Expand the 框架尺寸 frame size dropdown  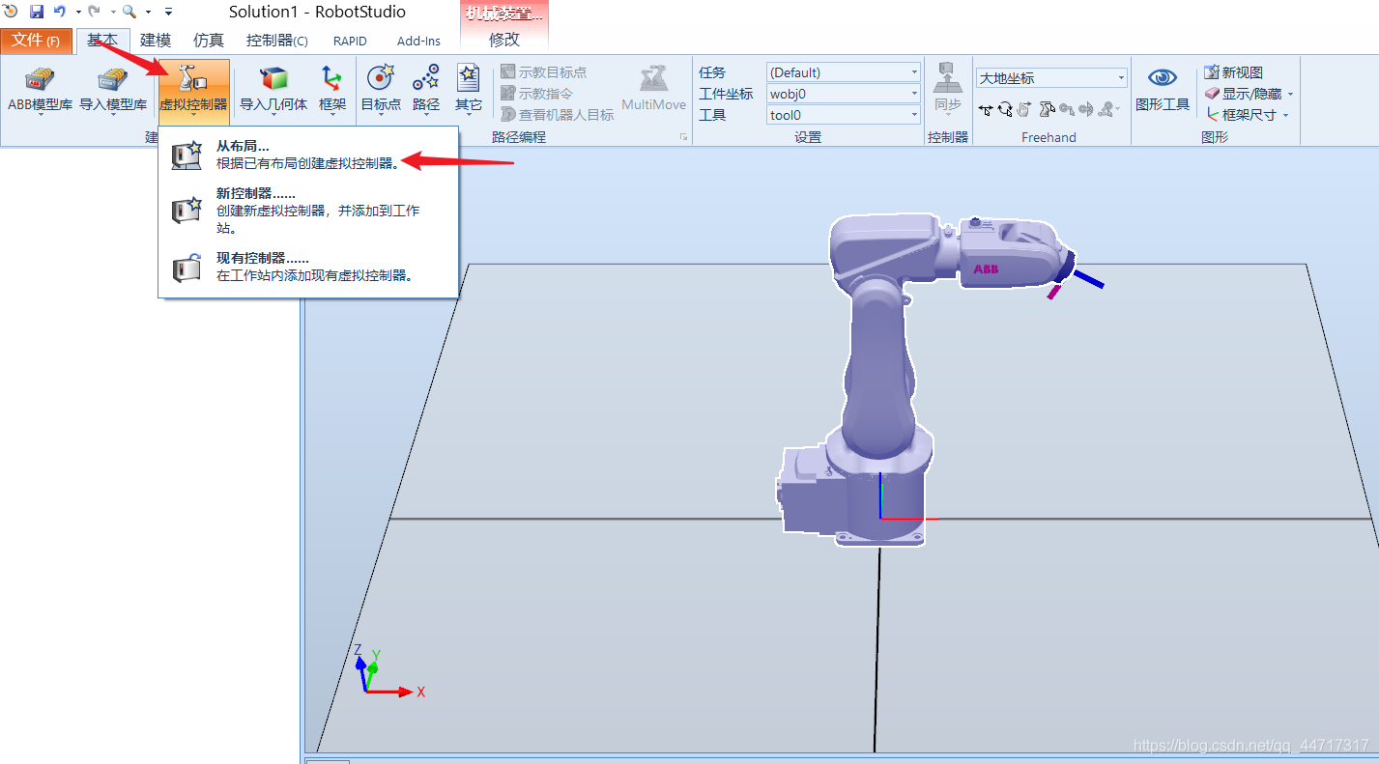[x=1285, y=115]
